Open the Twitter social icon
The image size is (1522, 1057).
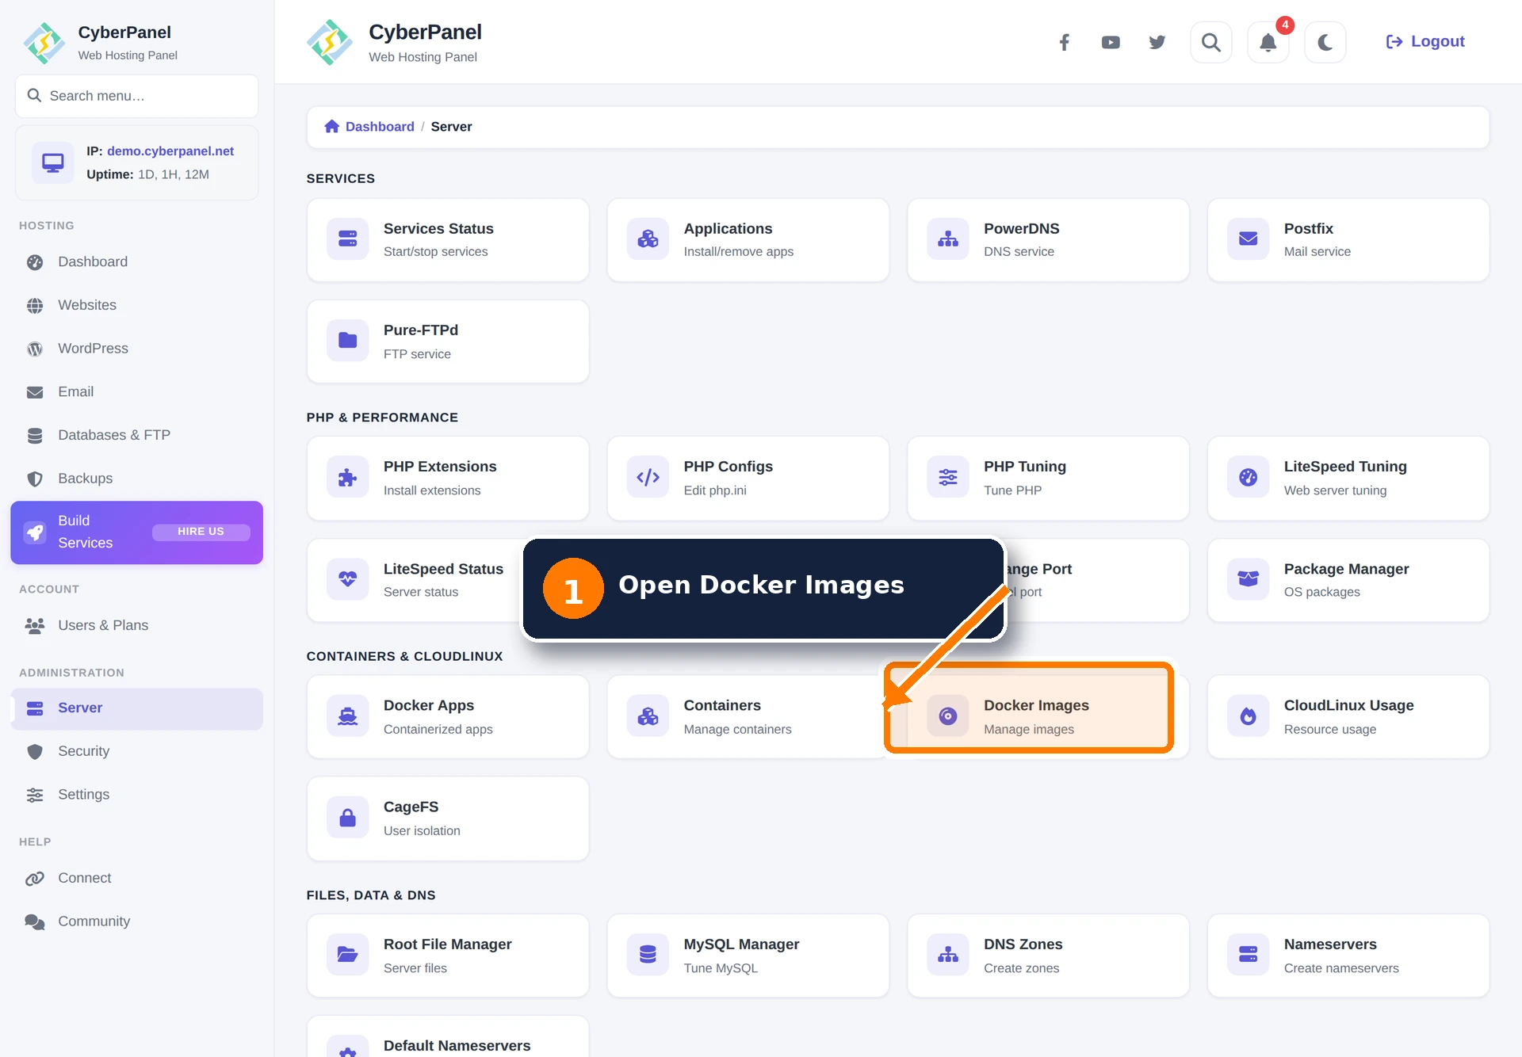click(1157, 42)
